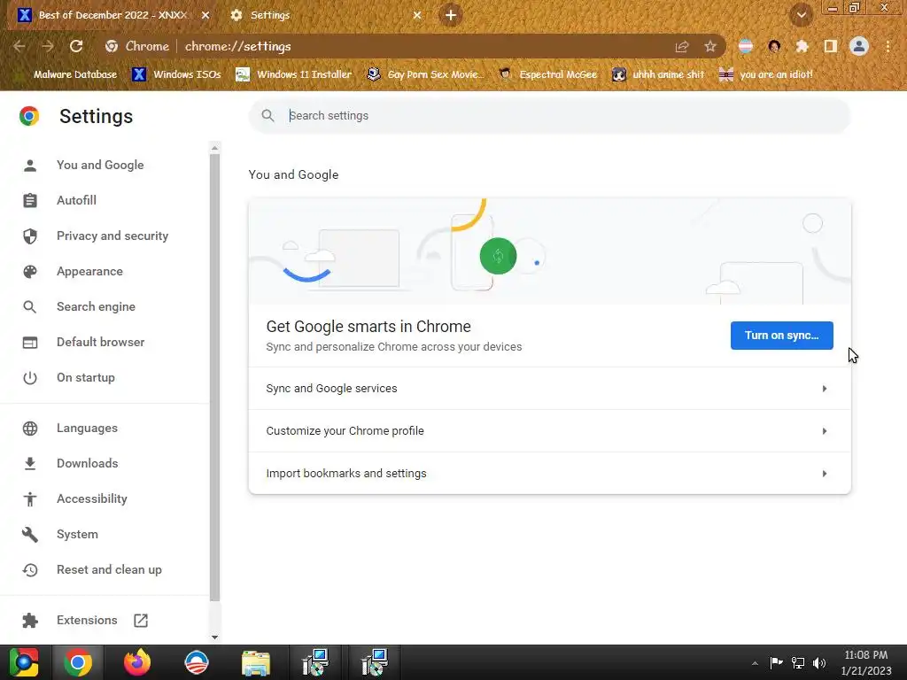This screenshot has width=907, height=680.
Task: Open a new tab with the plus button
Action: [x=451, y=15]
